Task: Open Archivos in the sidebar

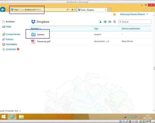Action: (9, 22)
